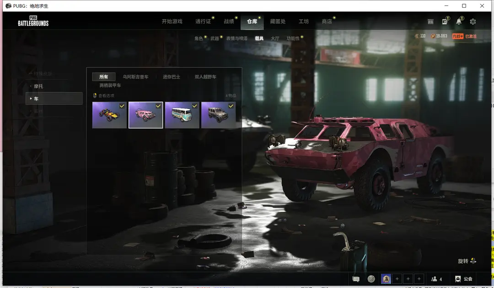Click the first empty plus team slot
Image resolution: width=494 pixels, height=288 pixels.
pos(397,279)
